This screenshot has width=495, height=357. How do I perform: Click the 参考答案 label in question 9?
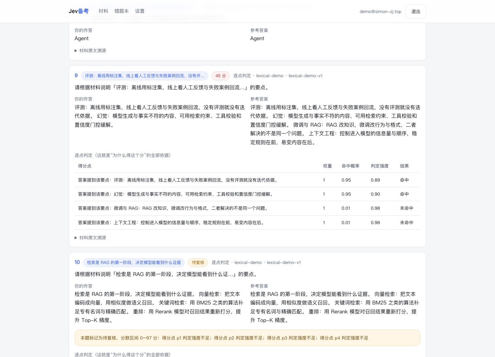coord(259,99)
